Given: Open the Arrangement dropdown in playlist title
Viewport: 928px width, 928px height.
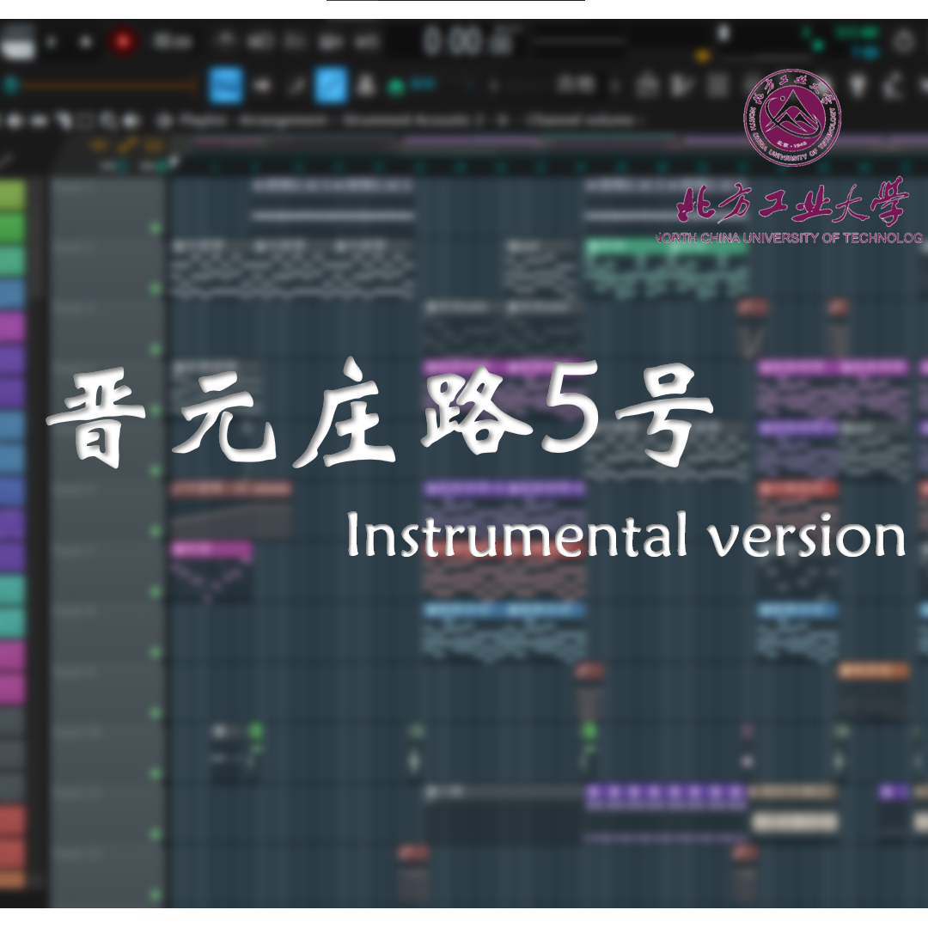Looking at the screenshot, I should (x=284, y=121).
